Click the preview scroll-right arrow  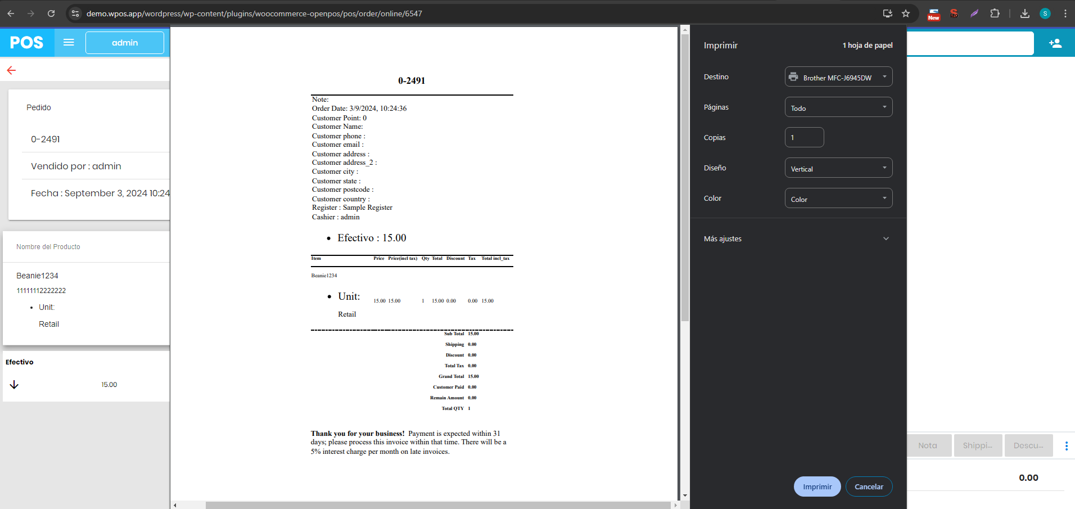pos(675,505)
